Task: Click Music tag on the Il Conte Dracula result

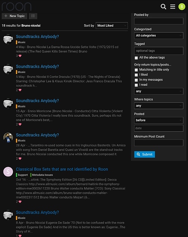Action: (x=21, y=72)
